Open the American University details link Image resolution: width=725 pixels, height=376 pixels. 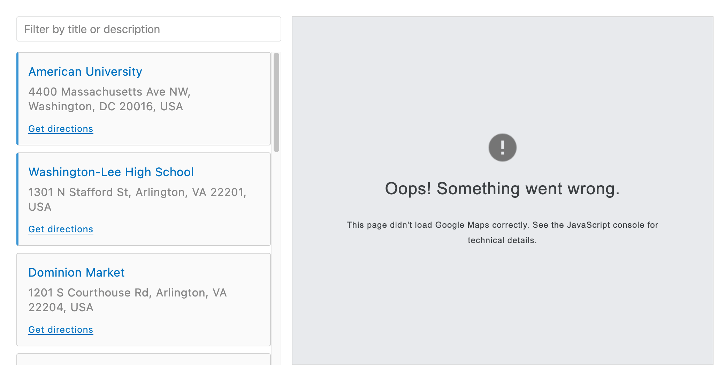click(85, 72)
